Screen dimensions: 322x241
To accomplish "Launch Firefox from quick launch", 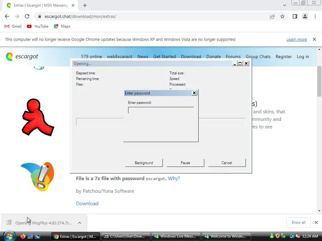I will point(23,236).
